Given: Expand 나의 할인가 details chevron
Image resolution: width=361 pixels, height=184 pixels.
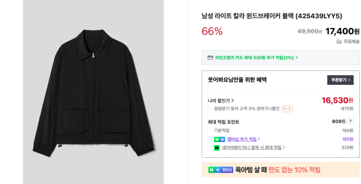Looking at the screenshot, I should (233, 100).
